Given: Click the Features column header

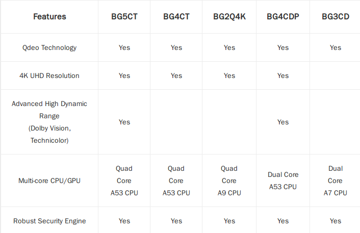Looking at the screenshot, I should tap(49, 16).
